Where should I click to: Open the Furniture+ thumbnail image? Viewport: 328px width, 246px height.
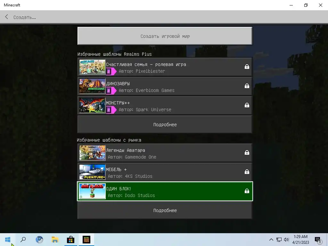(x=92, y=172)
